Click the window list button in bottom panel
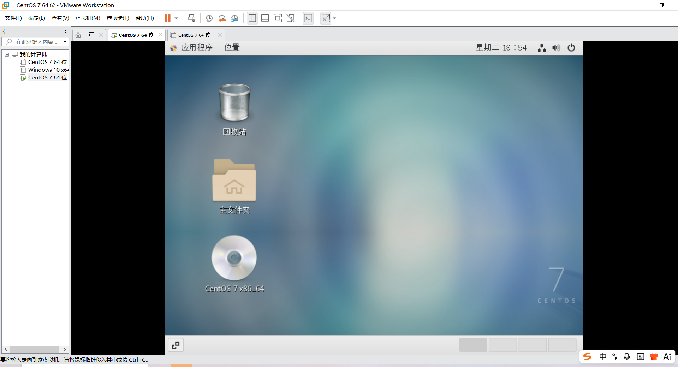 176,345
